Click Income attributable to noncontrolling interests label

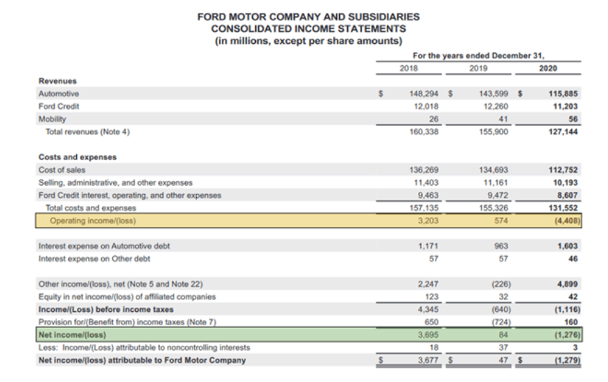coord(144,347)
